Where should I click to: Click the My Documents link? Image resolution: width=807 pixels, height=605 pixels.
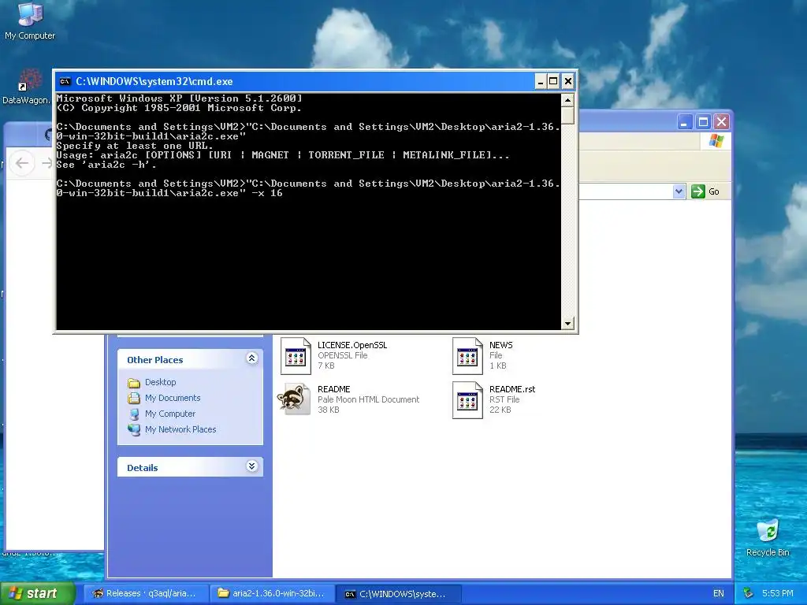point(173,398)
